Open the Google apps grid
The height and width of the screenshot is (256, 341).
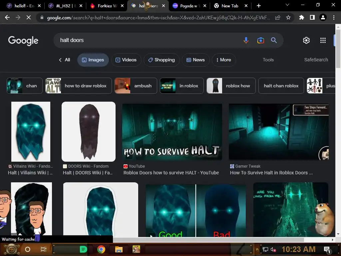click(323, 40)
